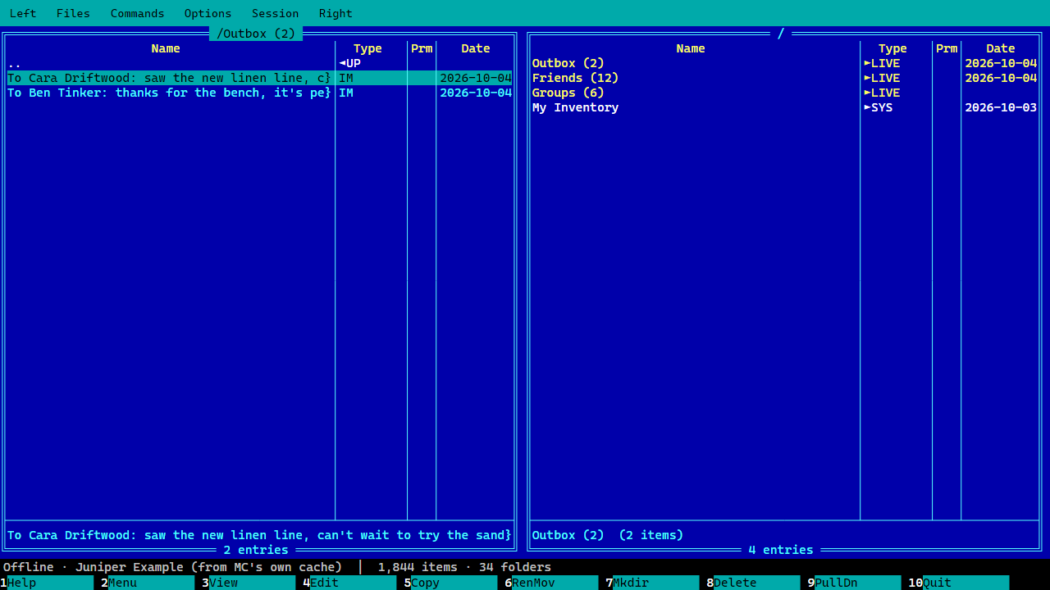Select Outbox (2) folder in right panel list

pos(784,63)
